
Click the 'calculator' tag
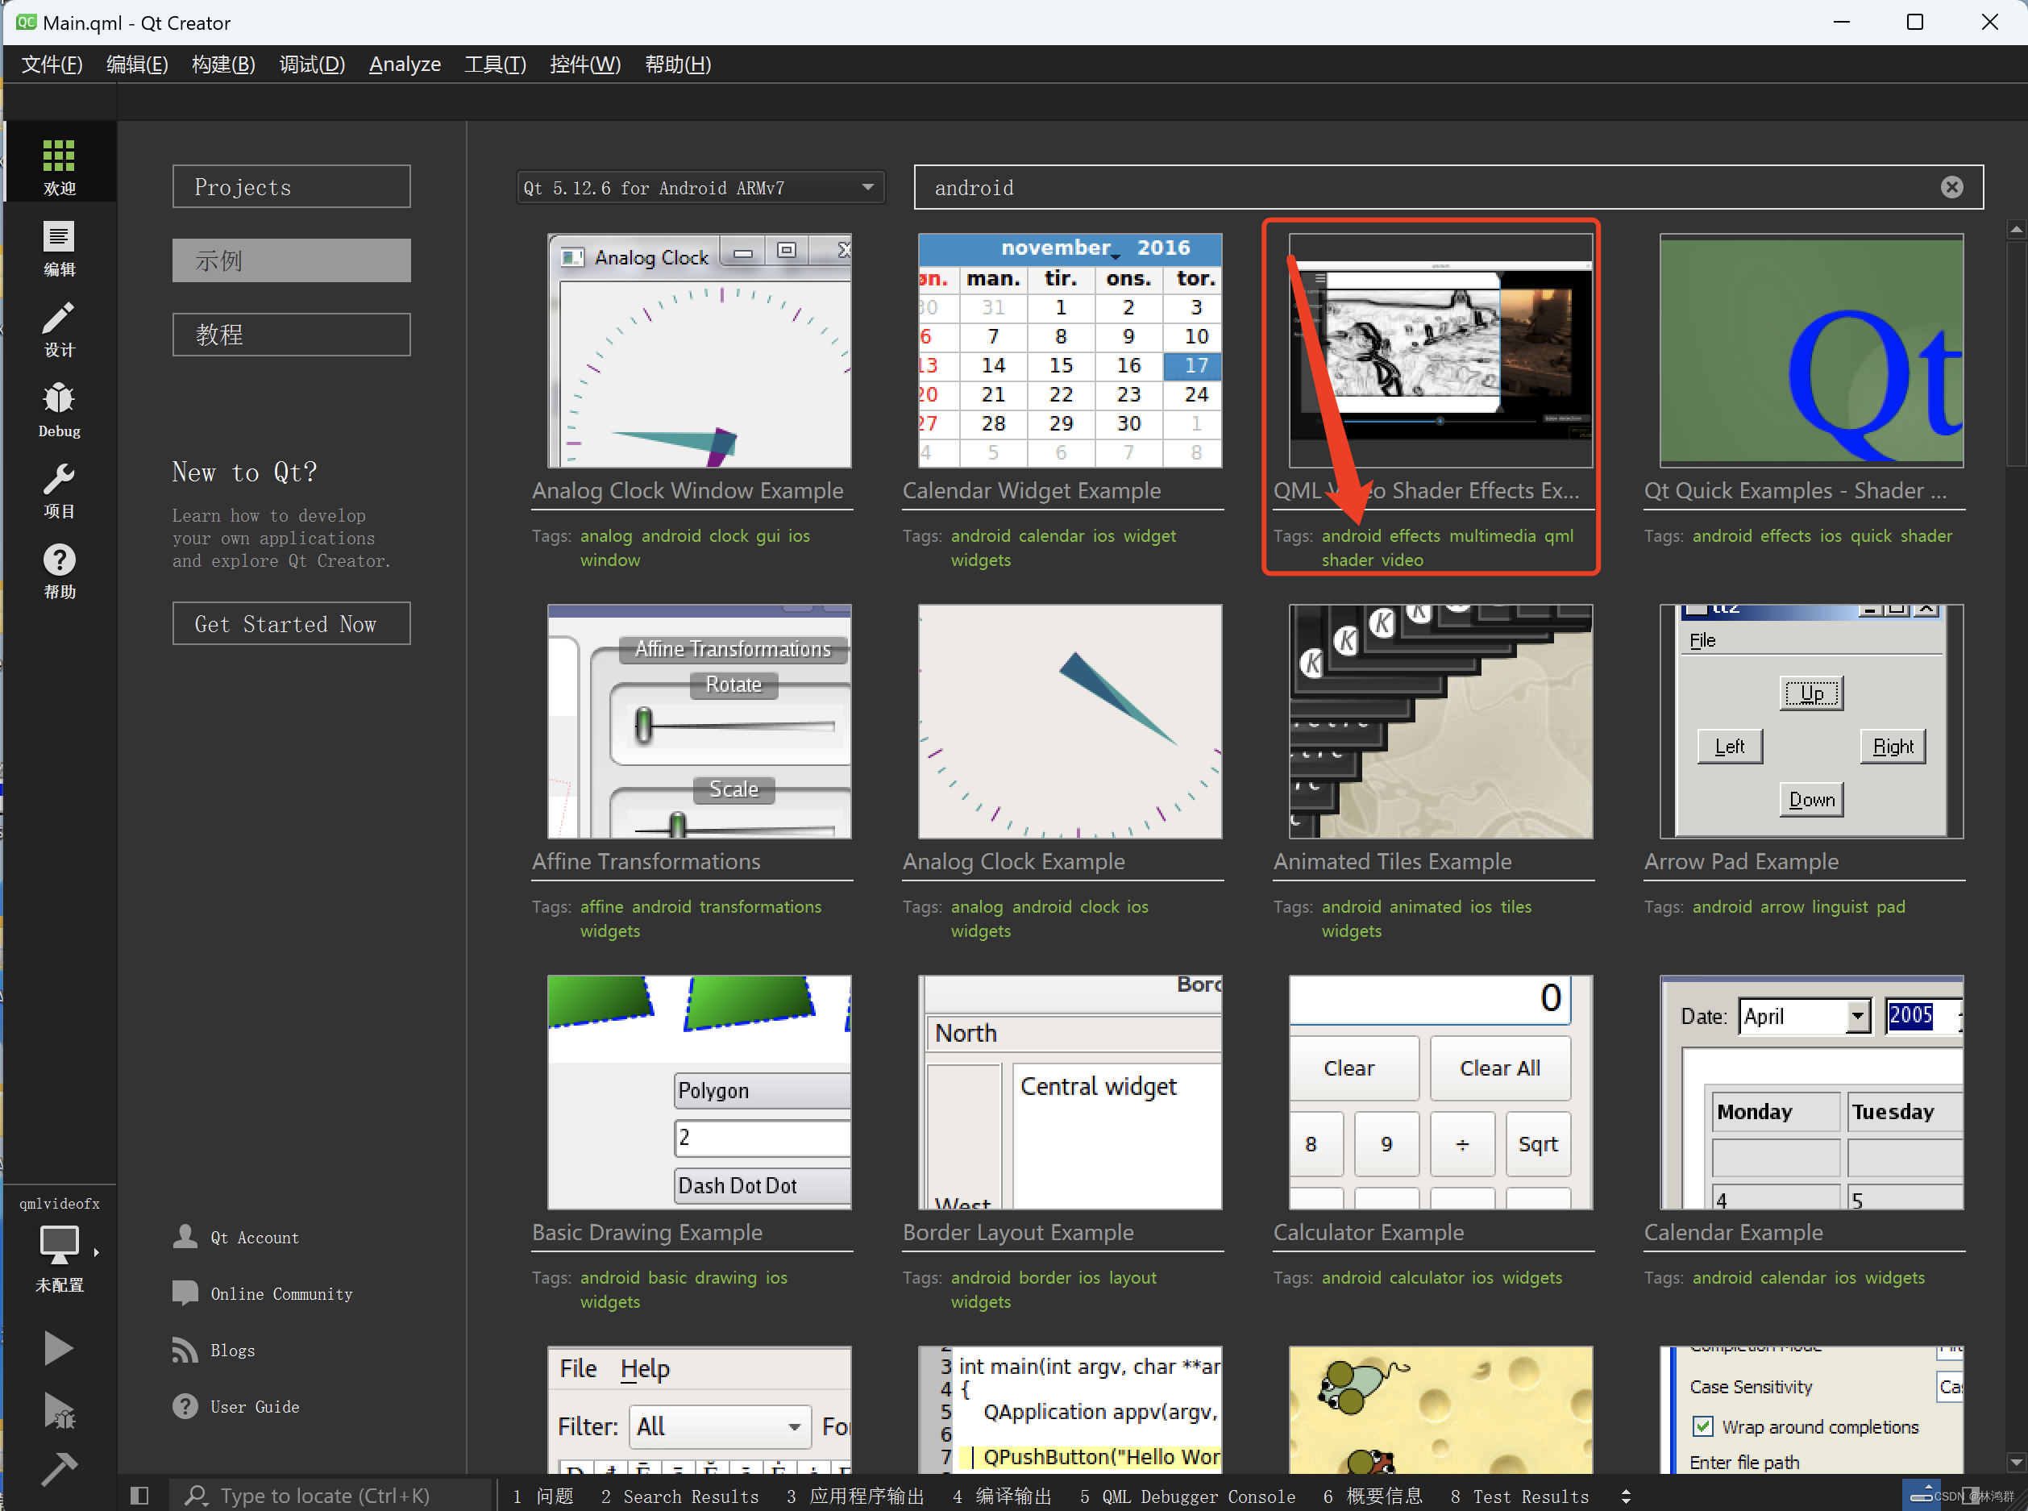[x=1427, y=1278]
